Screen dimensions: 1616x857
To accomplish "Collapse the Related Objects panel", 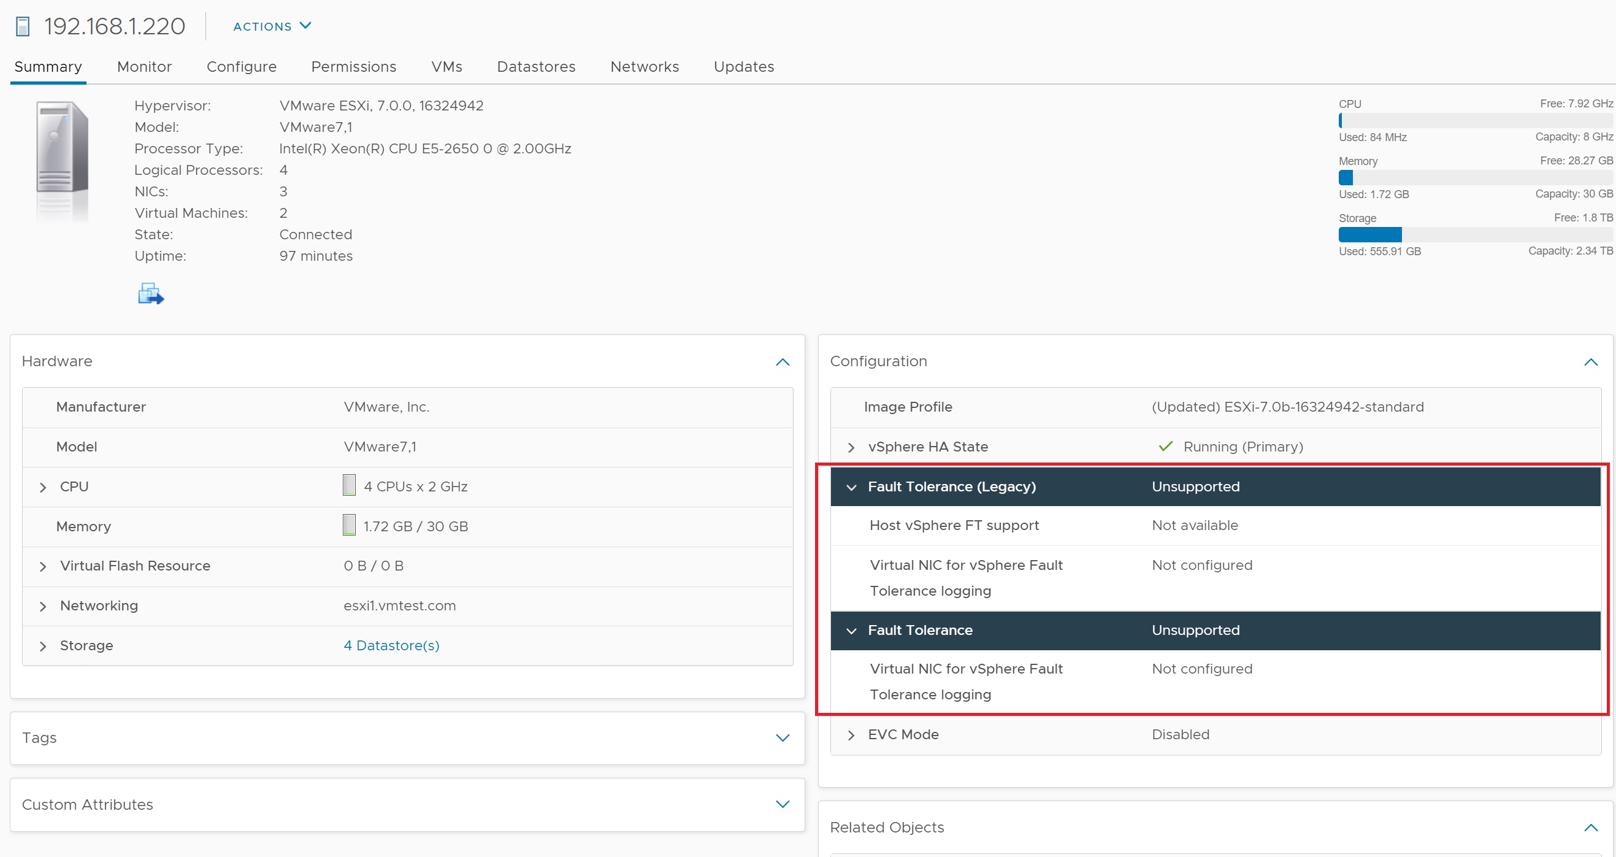I will click(x=1590, y=828).
